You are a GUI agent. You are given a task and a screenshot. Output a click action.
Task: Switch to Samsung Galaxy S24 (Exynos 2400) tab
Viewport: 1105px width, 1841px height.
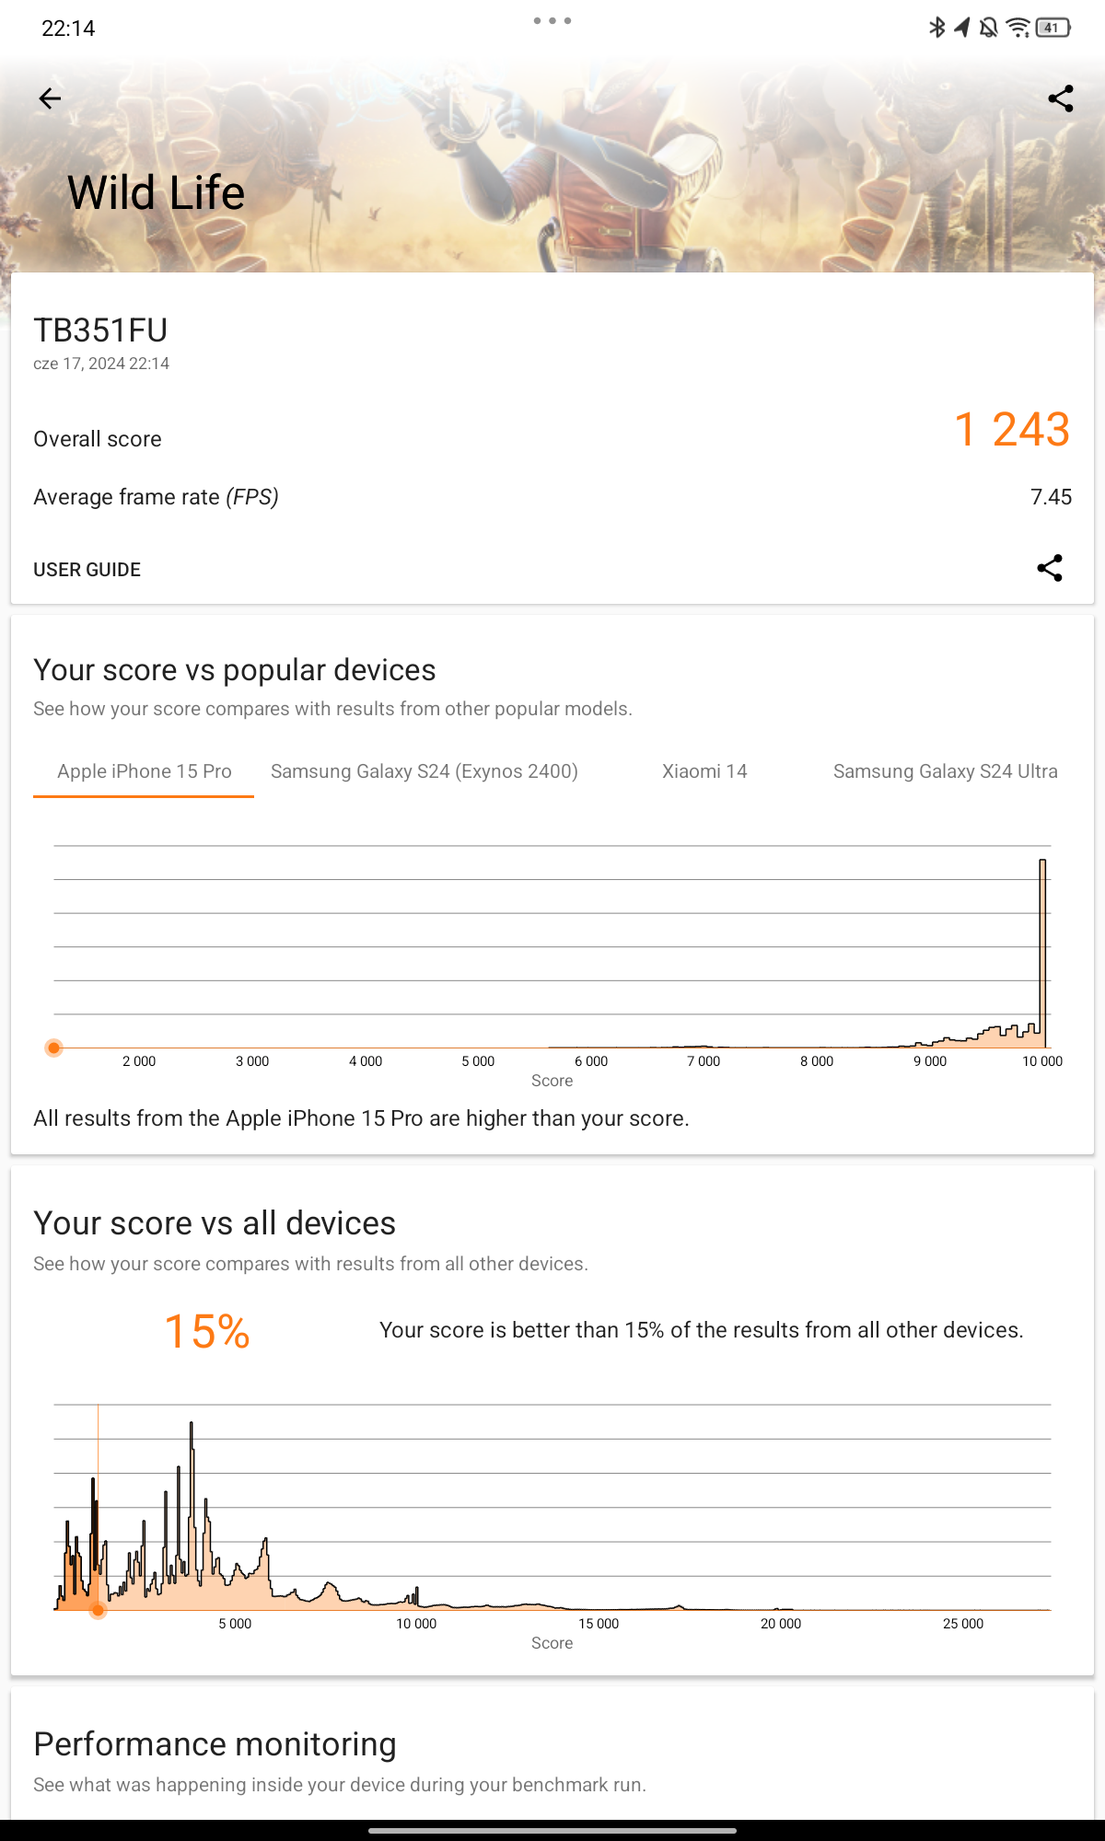coord(425,771)
